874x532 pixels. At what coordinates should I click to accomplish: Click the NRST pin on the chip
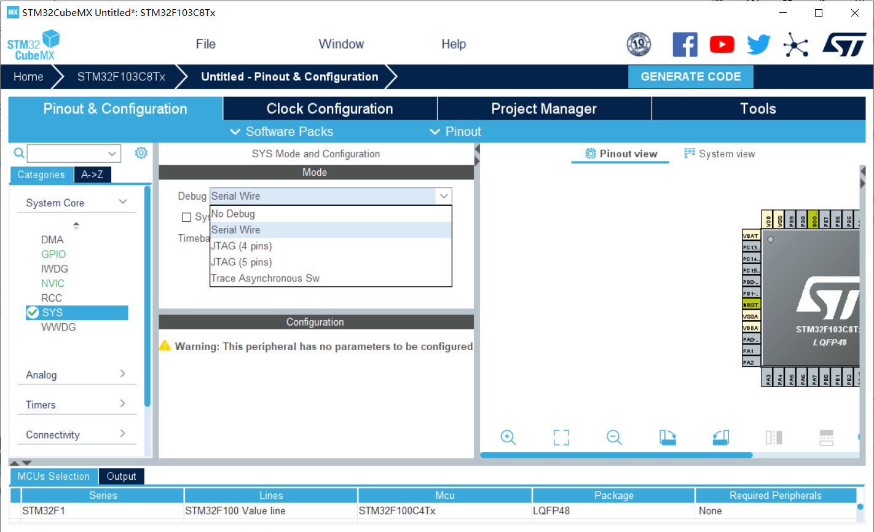click(x=751, y=305)
